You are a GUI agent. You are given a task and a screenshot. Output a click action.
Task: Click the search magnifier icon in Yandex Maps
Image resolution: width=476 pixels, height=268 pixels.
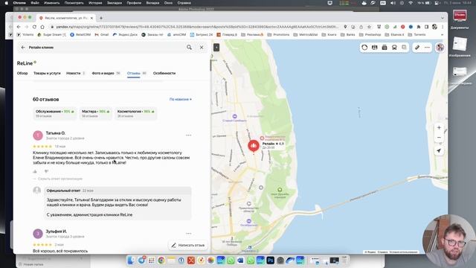coord(189,48)
